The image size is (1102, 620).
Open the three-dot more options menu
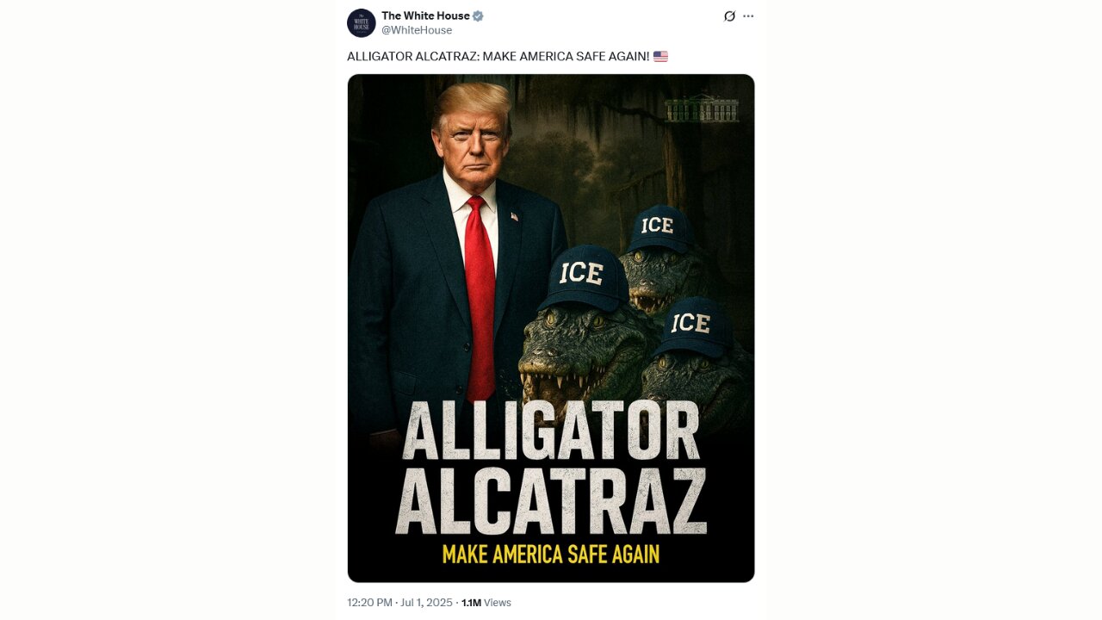point(748,16)
